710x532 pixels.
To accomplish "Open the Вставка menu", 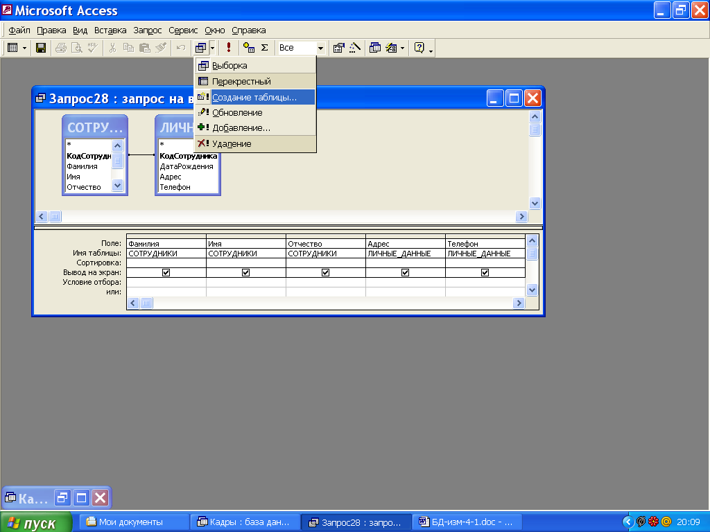I will coord(110,30).
